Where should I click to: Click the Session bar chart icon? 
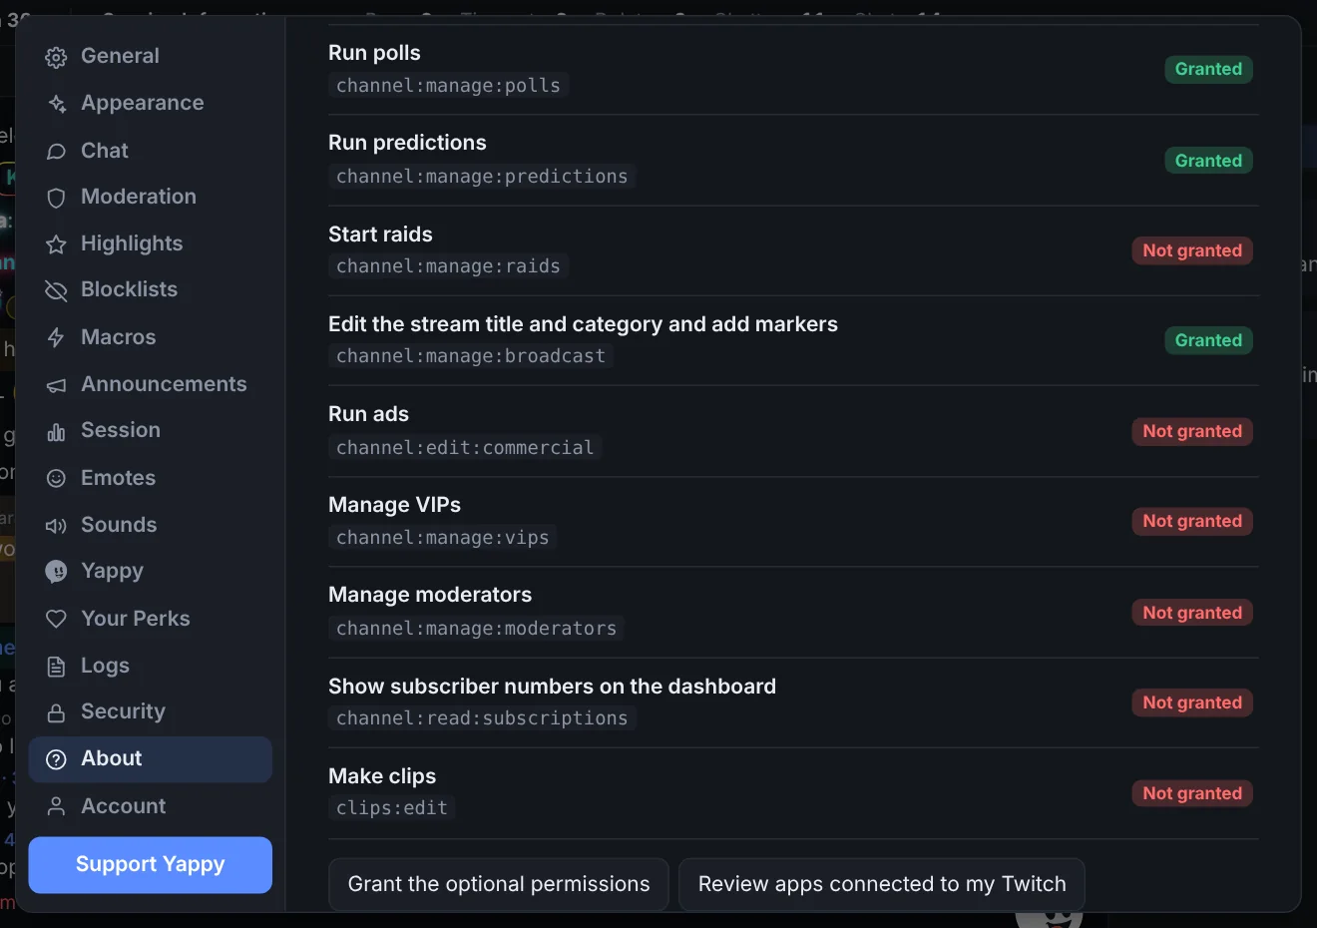click(57, 431)
